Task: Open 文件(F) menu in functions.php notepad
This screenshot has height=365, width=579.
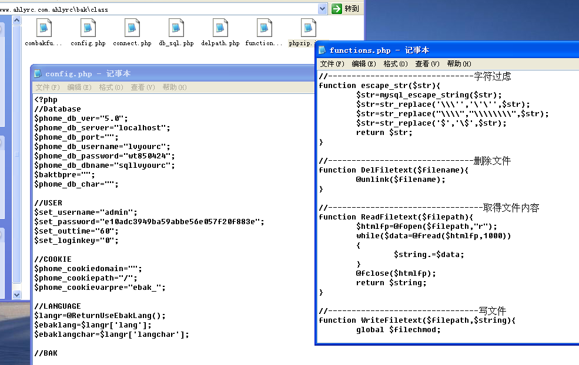Action: (x=332, y=64)
